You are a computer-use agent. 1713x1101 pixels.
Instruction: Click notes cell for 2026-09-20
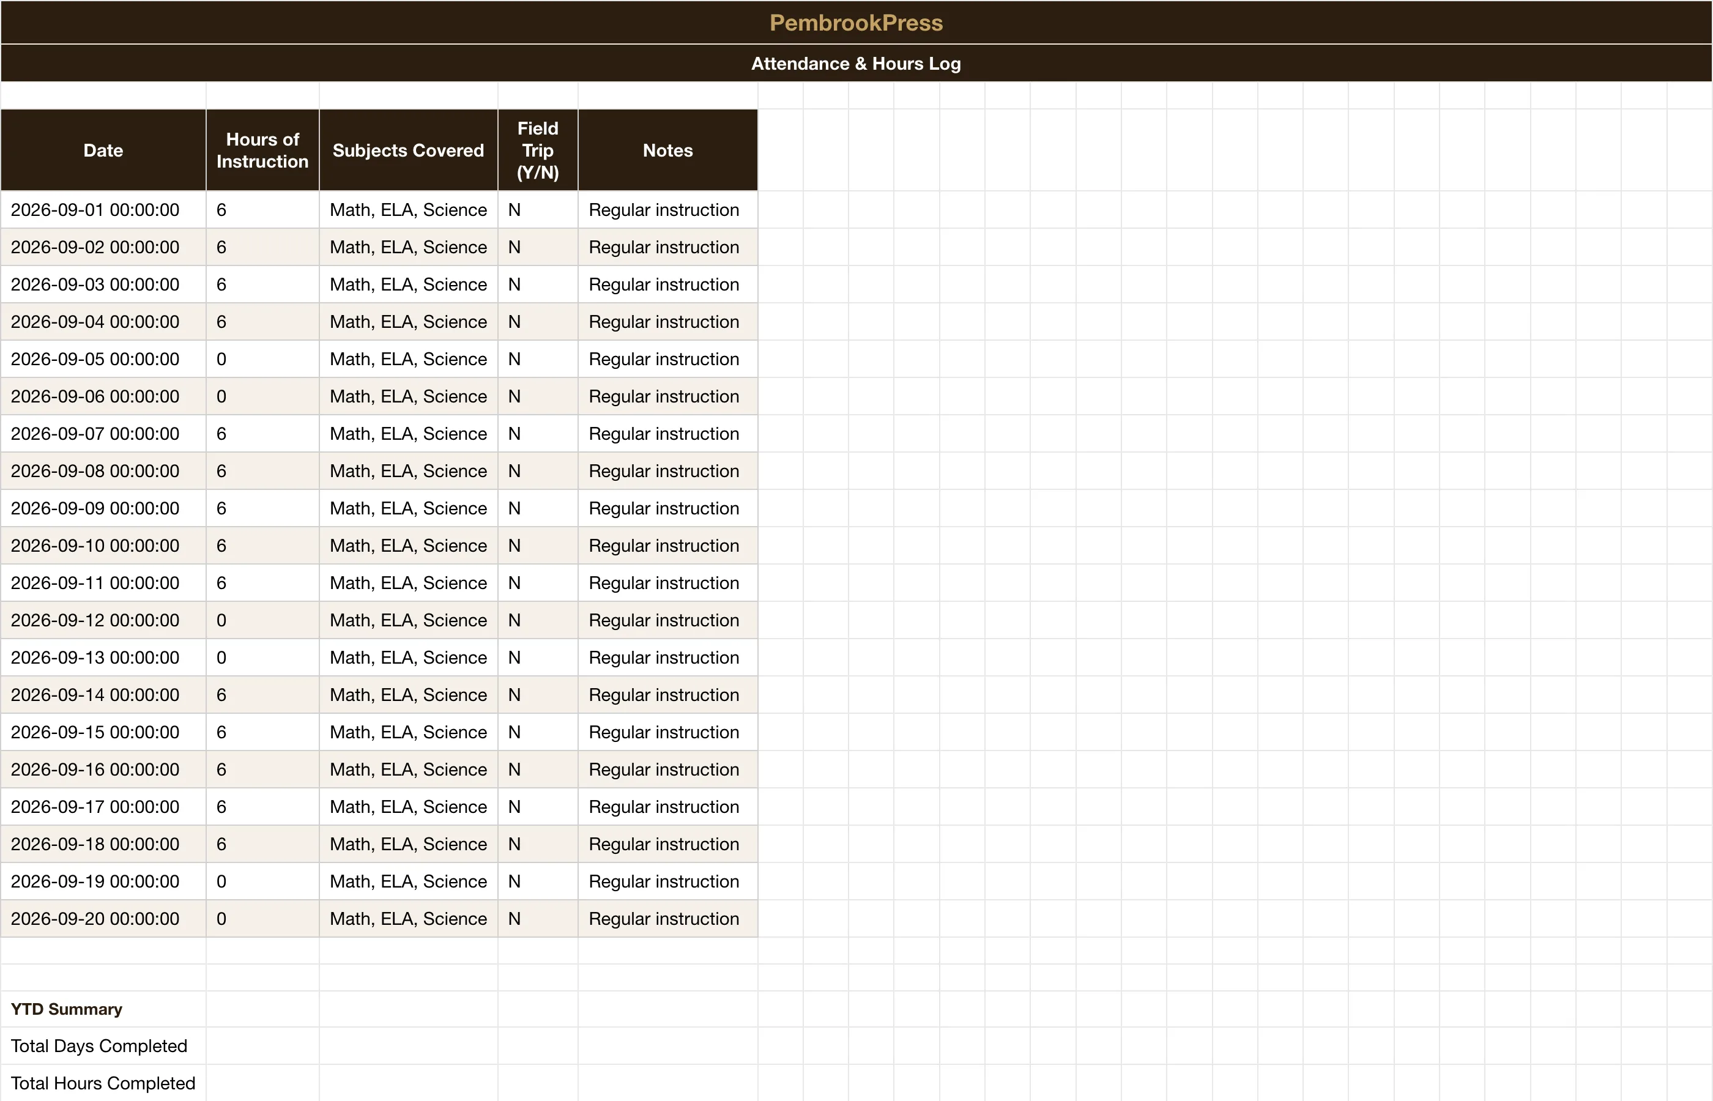(667, 919)
